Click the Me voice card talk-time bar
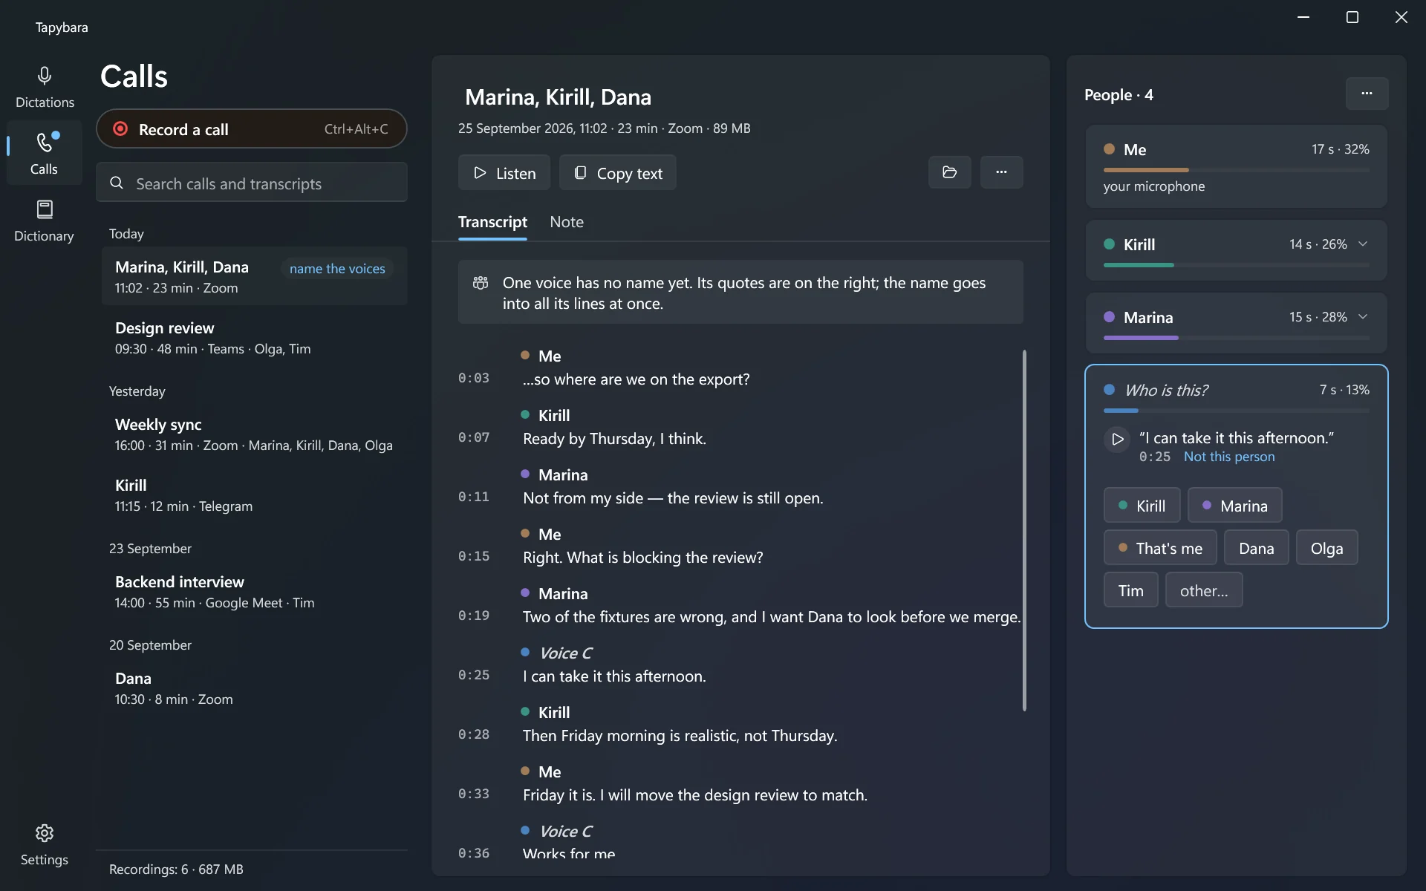 pos(1236,170)
